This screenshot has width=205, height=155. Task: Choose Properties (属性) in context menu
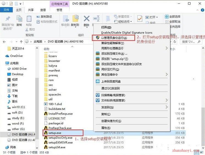pos(132,128)
